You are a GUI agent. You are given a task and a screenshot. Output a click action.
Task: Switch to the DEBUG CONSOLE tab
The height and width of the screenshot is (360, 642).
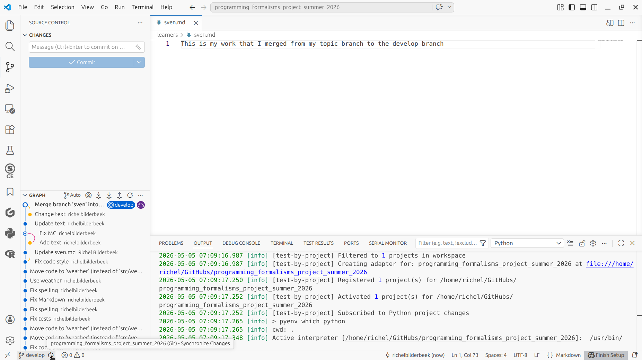click(x=241, y=243)
